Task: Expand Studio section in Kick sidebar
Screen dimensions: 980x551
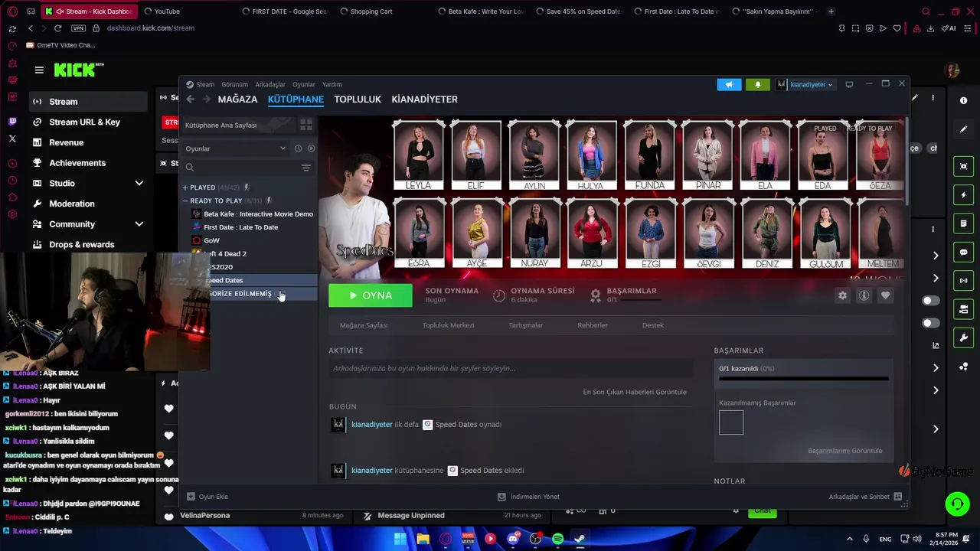Action: coord(139,184)
